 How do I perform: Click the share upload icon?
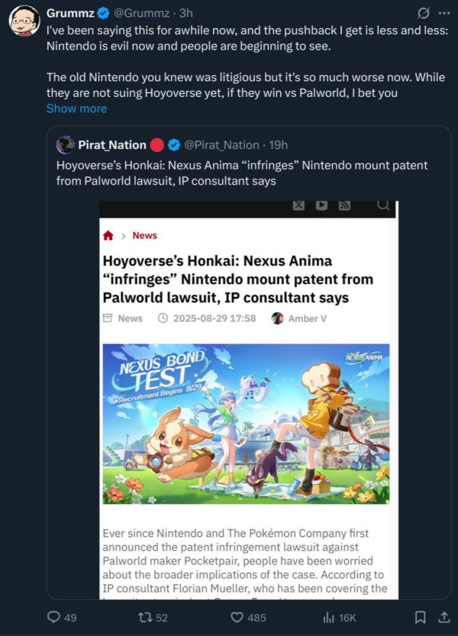(x=444, y=617)
